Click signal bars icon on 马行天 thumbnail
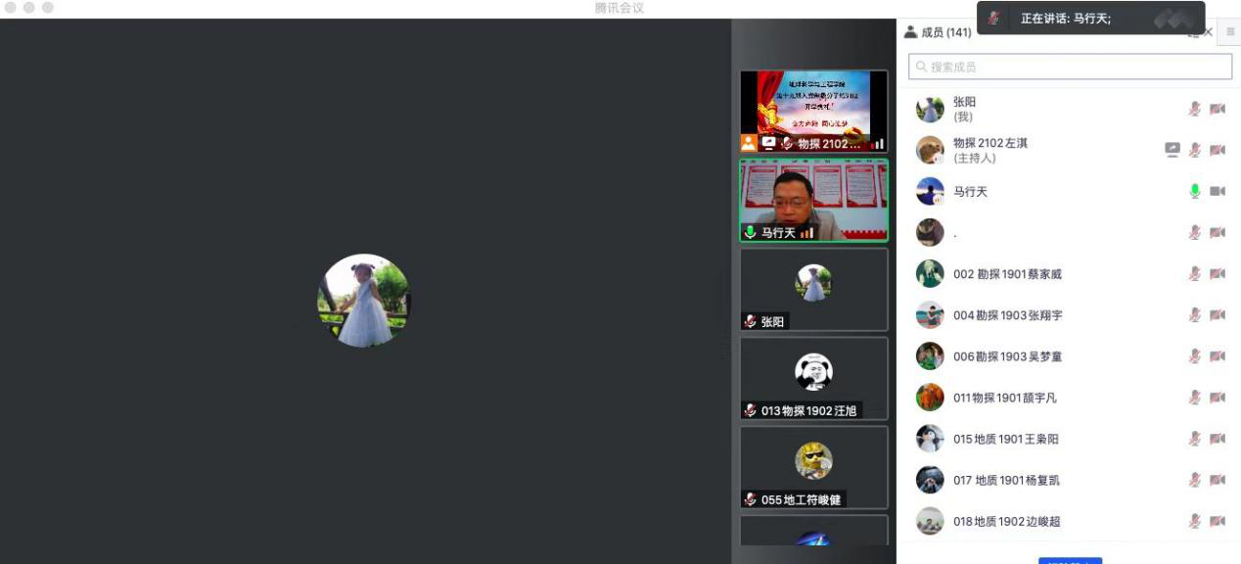This screenshot has height=564, width=1241. pyautogui.click(x=807, y=233)
